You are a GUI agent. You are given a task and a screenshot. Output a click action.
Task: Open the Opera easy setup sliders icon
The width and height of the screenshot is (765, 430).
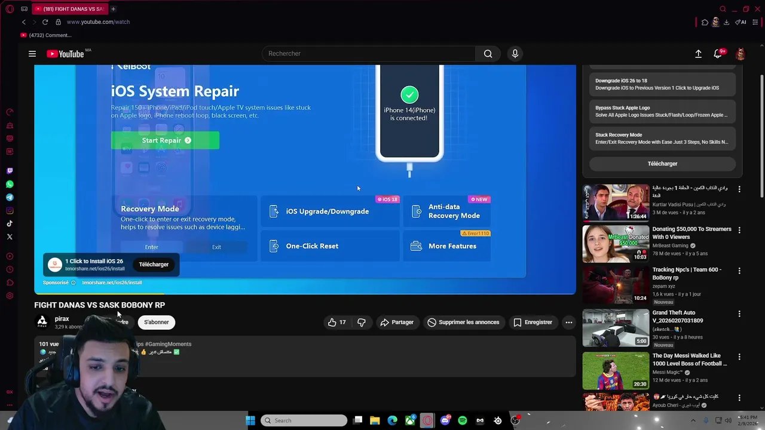pyautogui.click(x=755, y=22)
